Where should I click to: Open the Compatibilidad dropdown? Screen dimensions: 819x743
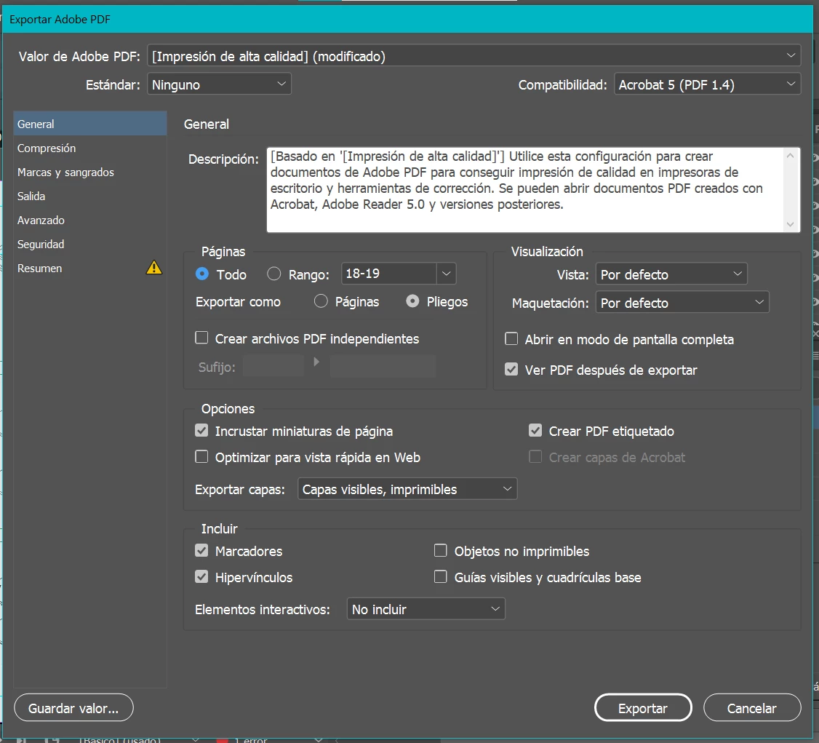tap(707, 84)
